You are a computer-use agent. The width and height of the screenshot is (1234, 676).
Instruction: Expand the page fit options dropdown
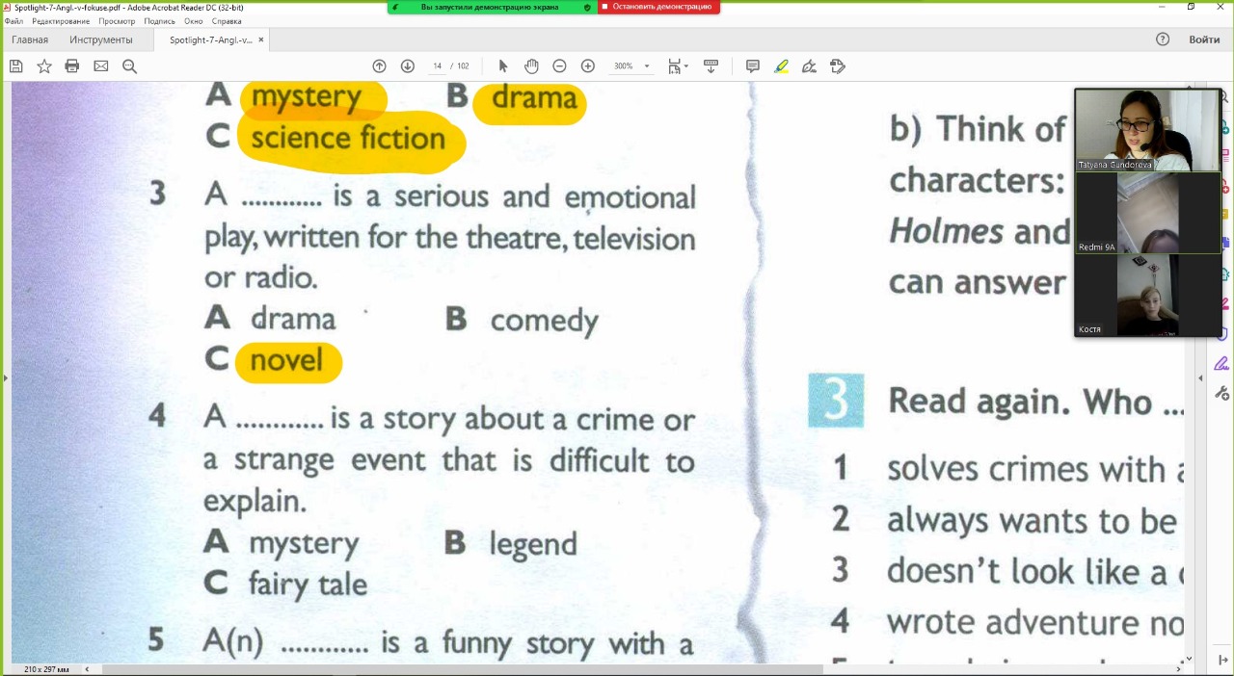pyautogui.click(x=678, y=66)
